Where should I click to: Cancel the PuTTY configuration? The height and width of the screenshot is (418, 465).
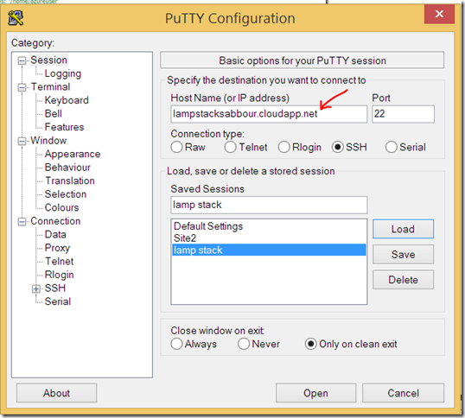coord(403,393)
